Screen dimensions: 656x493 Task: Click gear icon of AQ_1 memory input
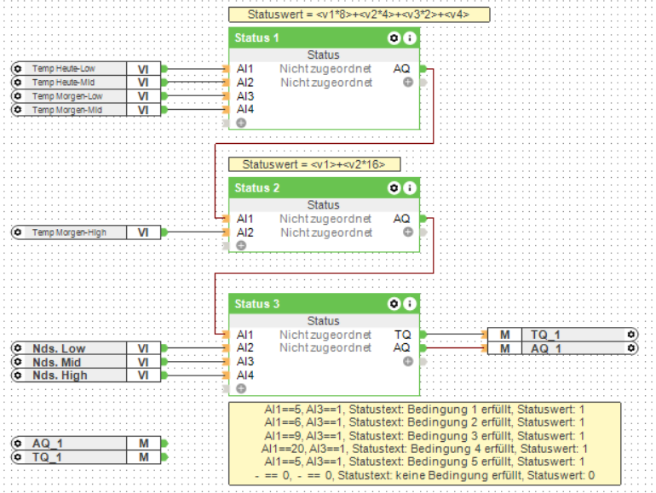pos(18,444)
